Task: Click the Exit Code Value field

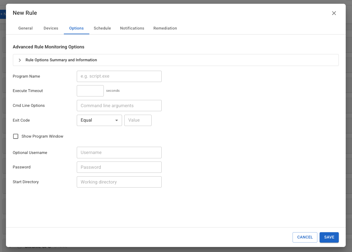Action: point(138,120)
